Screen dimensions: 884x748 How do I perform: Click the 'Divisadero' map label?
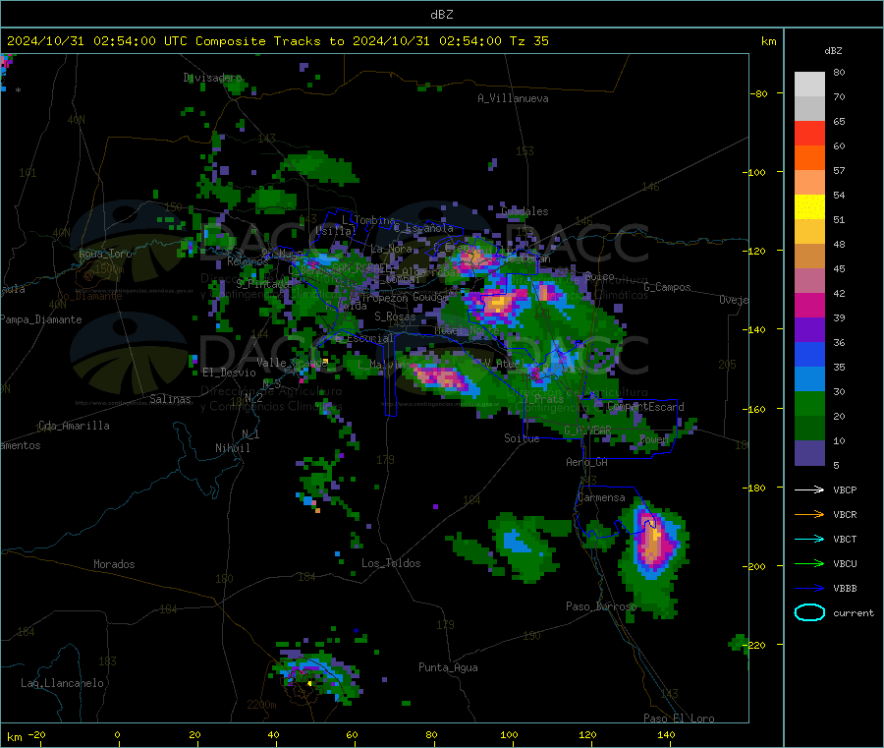[212, 78]
